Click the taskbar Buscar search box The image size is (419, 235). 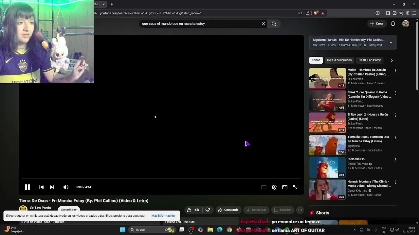tap(152, 230)
